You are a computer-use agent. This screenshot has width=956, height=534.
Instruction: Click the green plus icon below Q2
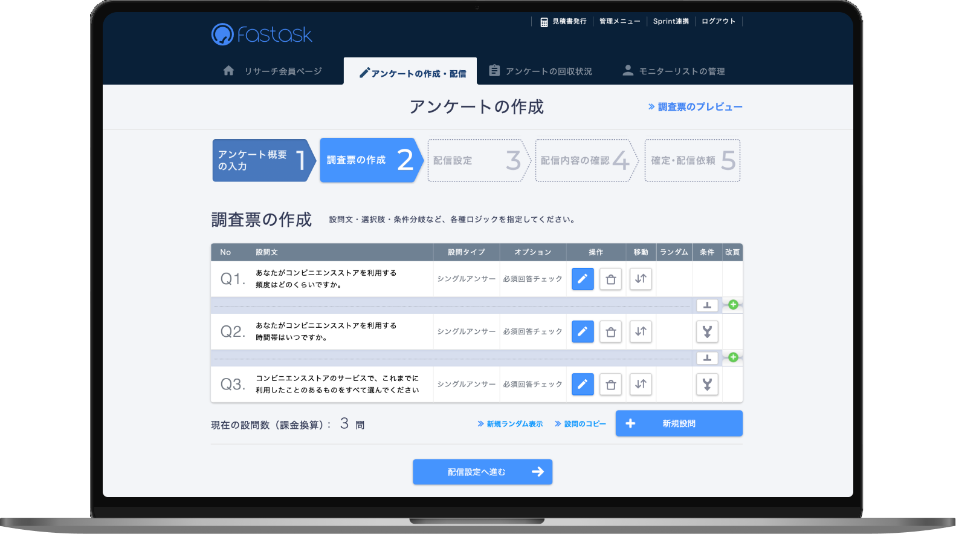tap(733, 357)
